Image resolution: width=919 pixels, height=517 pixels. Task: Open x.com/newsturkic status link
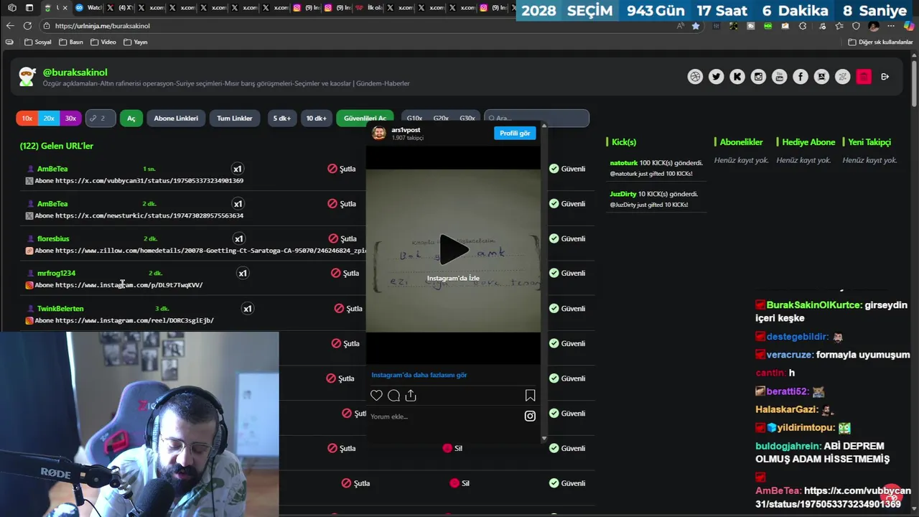click(x=149, y=215)
